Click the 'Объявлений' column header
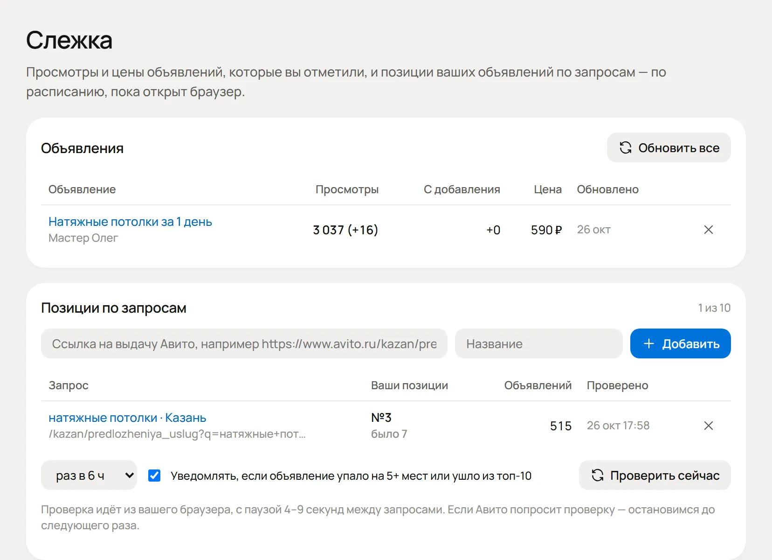The height and width of the screenshot is (560, 772). [x=538, y=385]
